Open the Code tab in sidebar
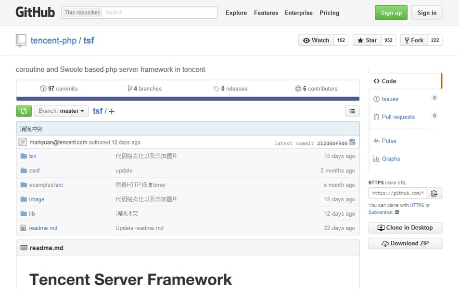Viewport: 459px width, 289px height. [x=405, y=81]
